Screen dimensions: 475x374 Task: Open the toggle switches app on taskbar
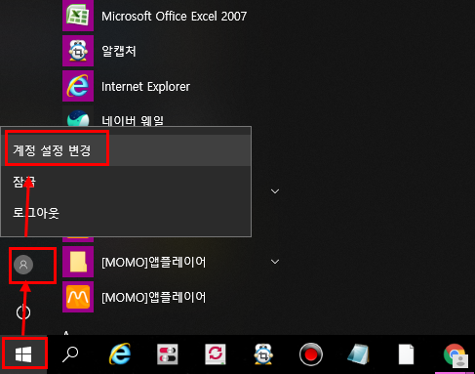coord(168,354)
